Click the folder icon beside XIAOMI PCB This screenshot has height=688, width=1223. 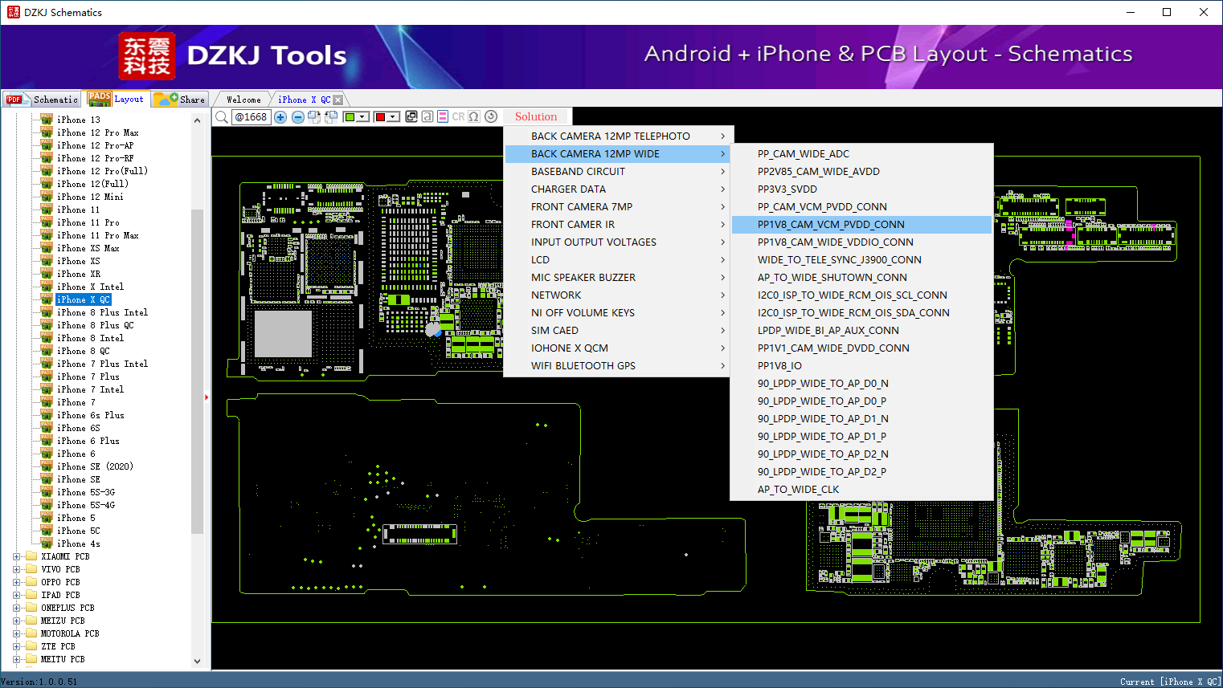31,556
